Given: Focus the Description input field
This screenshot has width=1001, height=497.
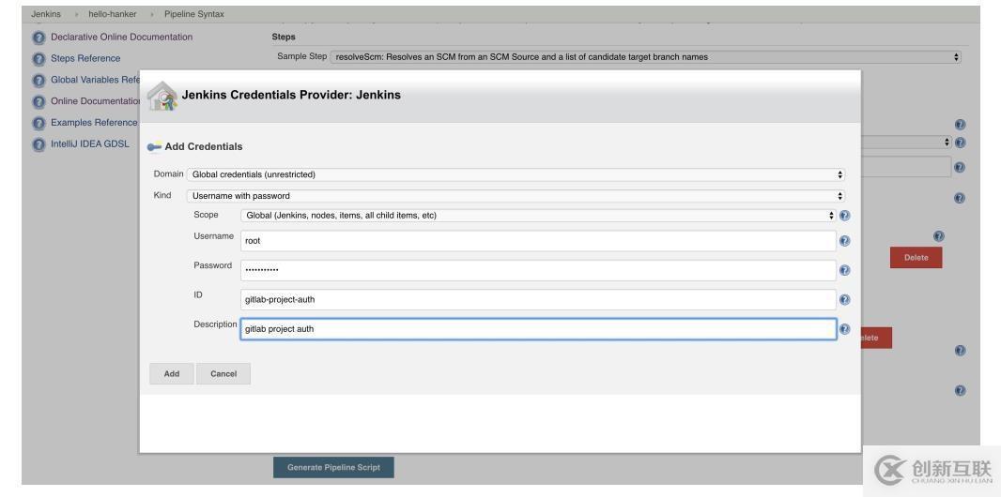Looking at the screenshot, I should [x=538, y=329].
